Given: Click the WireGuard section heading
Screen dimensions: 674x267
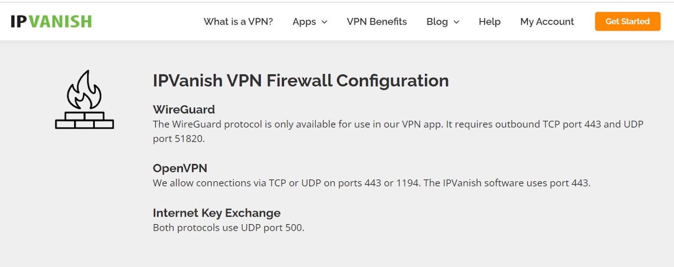Looking at the screenshot, I should (183, 109).
